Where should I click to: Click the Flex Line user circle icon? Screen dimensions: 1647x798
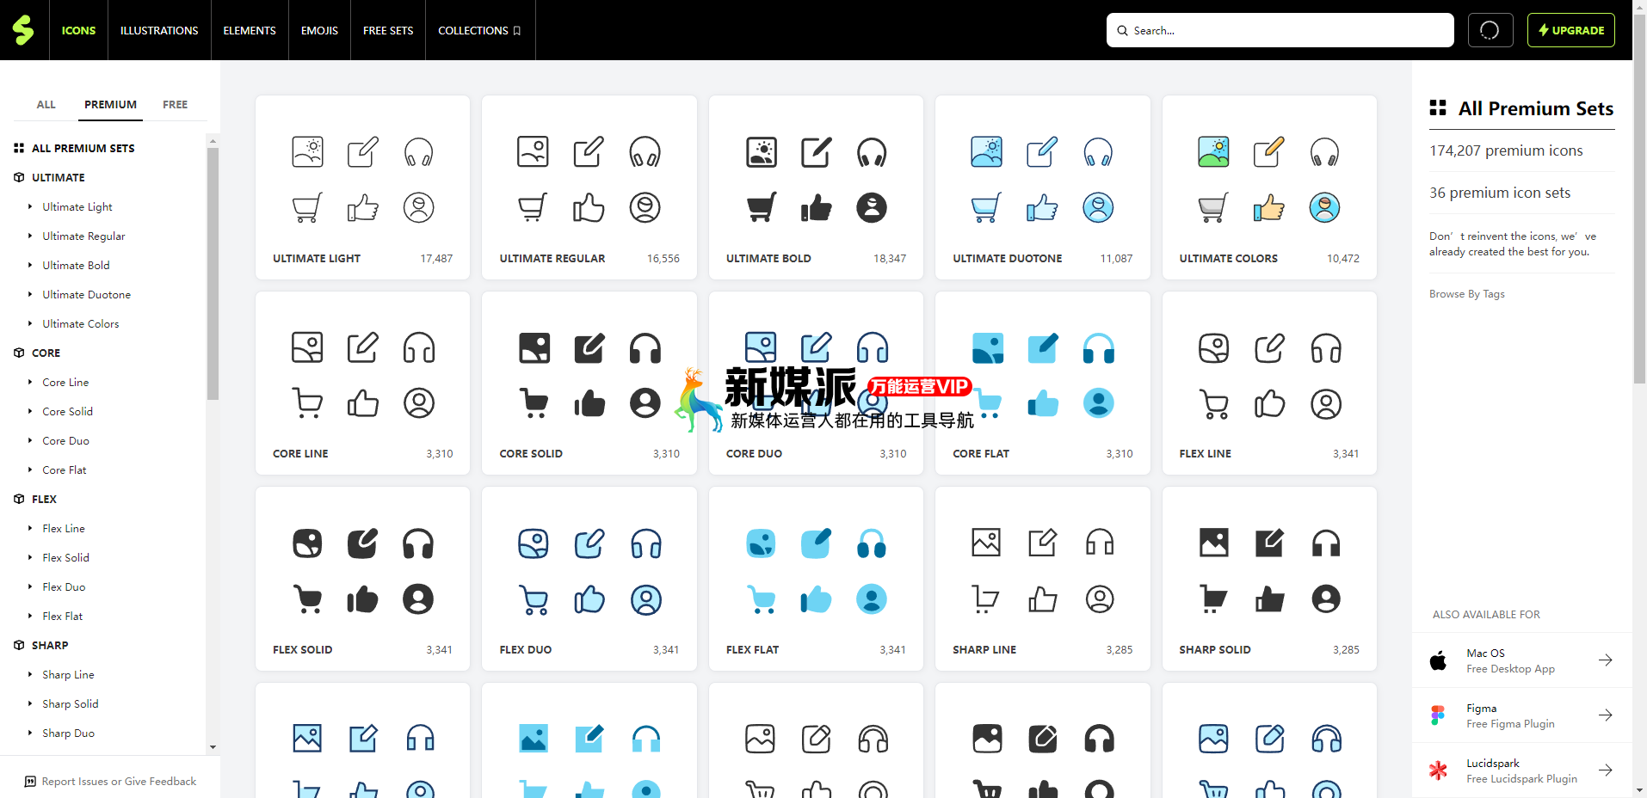pos(1325,403)
